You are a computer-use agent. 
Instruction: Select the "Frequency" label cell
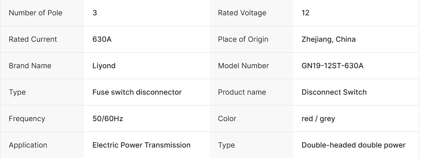[27, 119]
